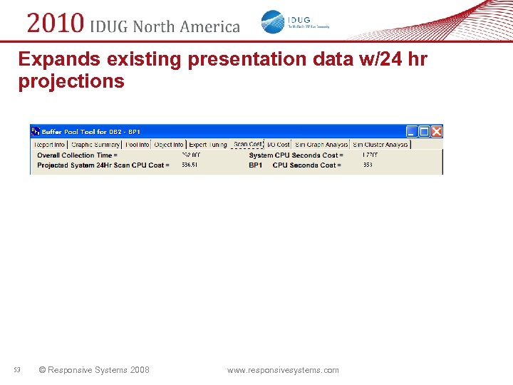513x385 pixels.
Task: Minimize the Buffer Pool Tool window
Action: coord(412,132)
